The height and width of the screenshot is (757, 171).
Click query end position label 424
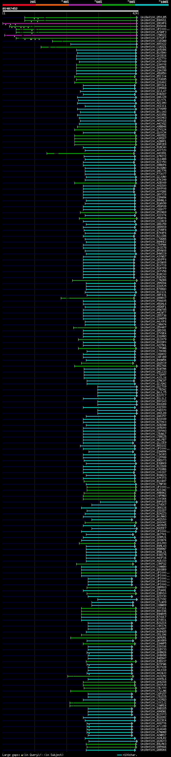tap(135, 13)
